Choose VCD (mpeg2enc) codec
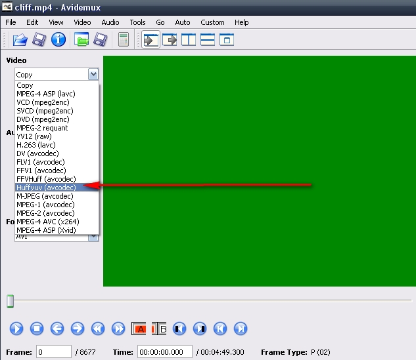Image resolution: width=416 pixels, height=360 pixels. pos(57,102)
